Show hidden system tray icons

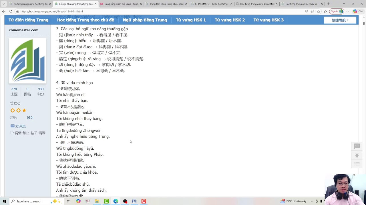pyautogui.click(x=312, y=201)
